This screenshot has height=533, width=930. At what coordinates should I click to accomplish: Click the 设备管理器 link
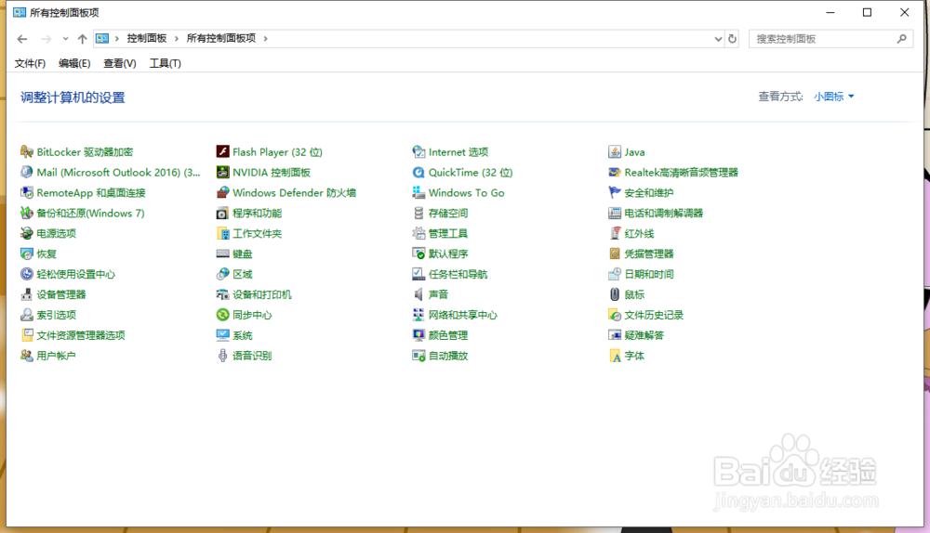[61, 294]
